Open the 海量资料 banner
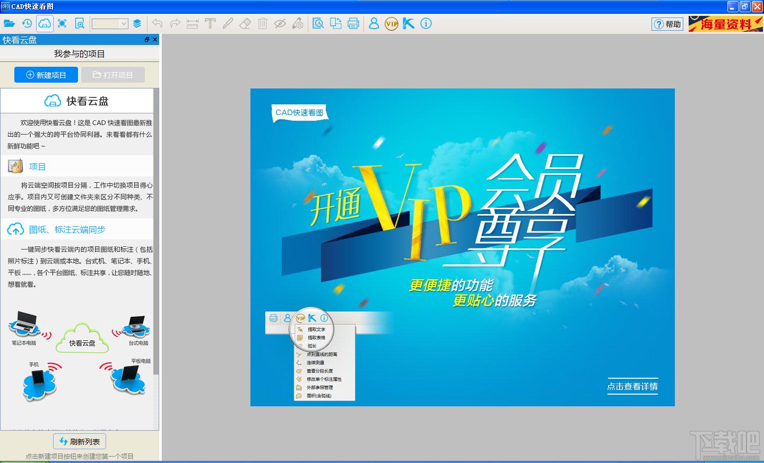The height and width of the screenshot is (463, 764). [x=725, y=24]
